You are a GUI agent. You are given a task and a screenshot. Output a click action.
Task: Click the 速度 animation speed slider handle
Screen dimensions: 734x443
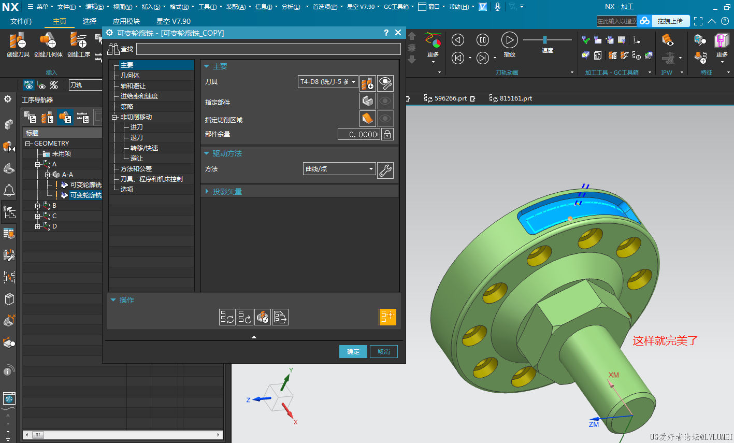[x=545, y=40]
